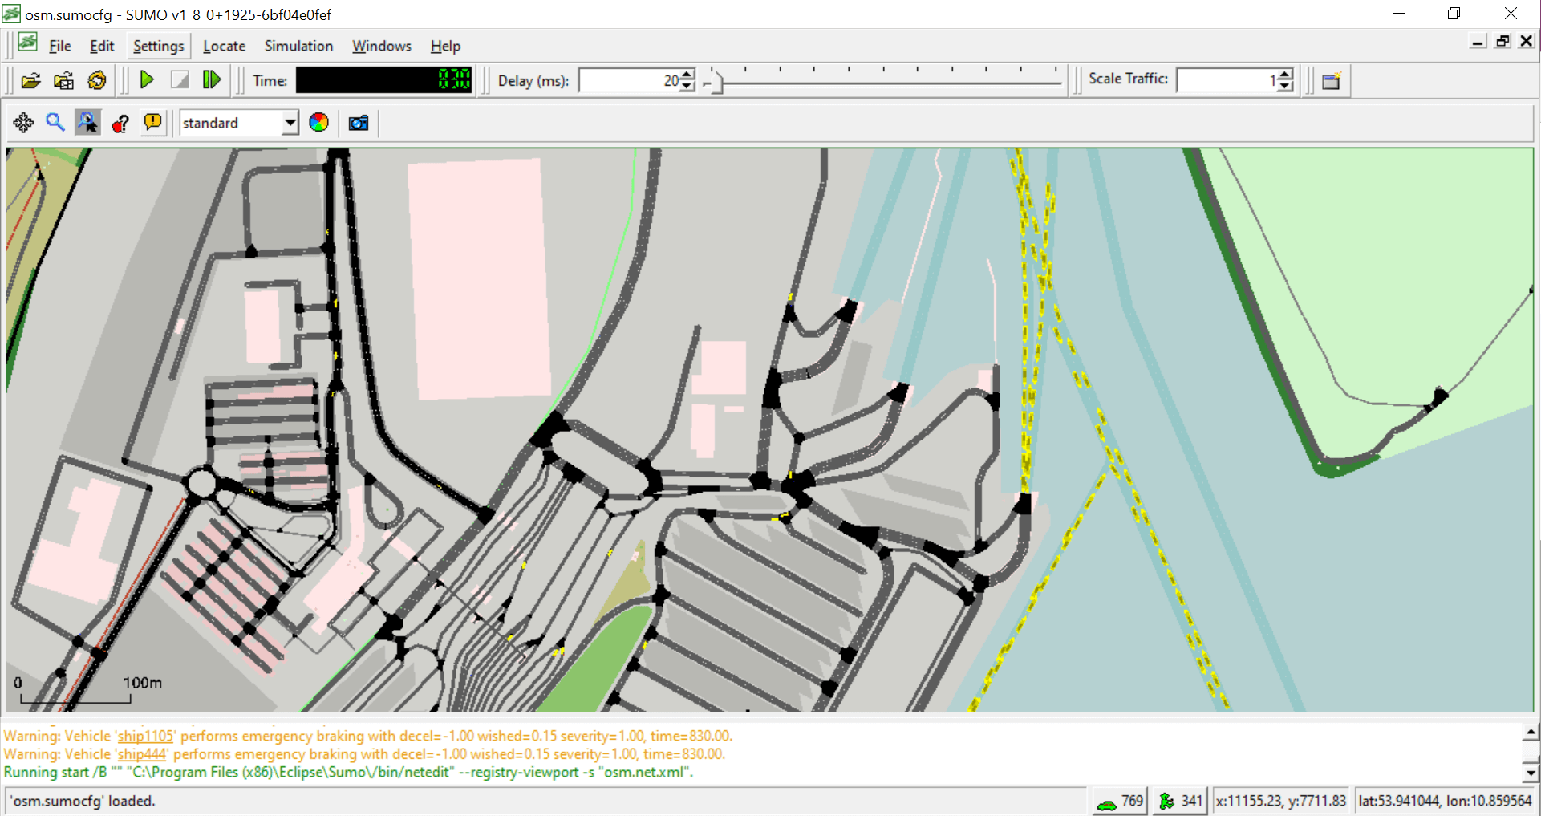This screenshot has width=1541, height=816.
Task: Take a screenshot with camera icon
Action: point(358,123)
